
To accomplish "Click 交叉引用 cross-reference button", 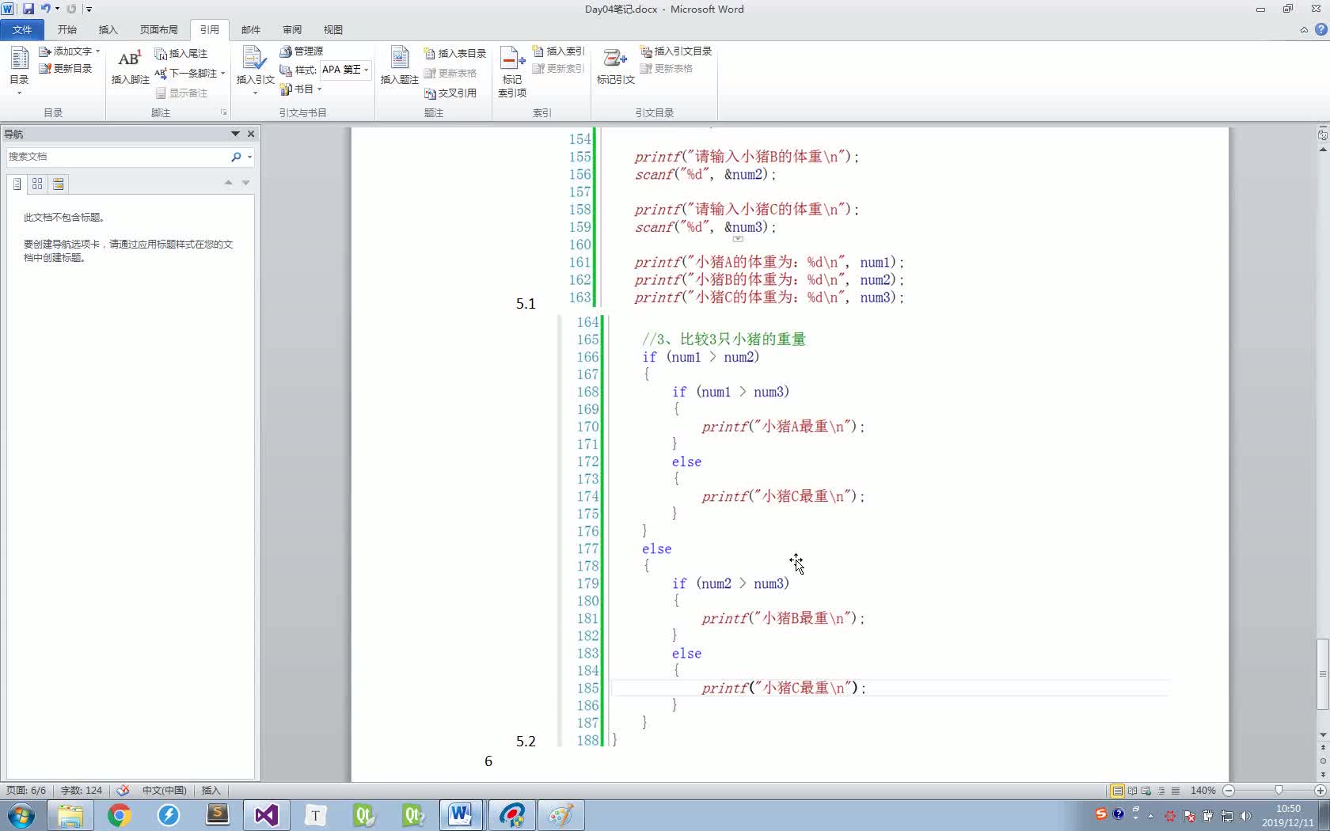I will point(450,93).
